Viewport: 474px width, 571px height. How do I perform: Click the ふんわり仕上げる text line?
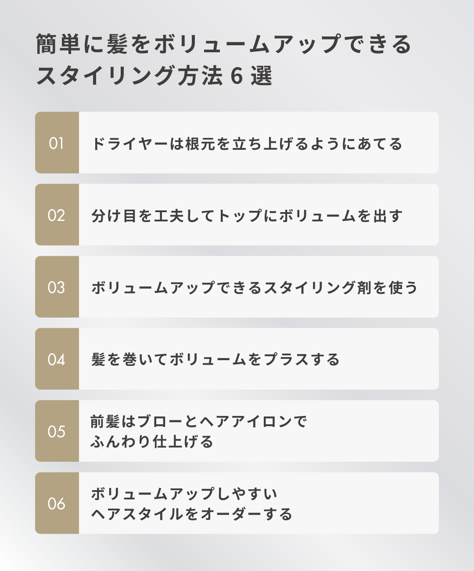click(152, 442)
